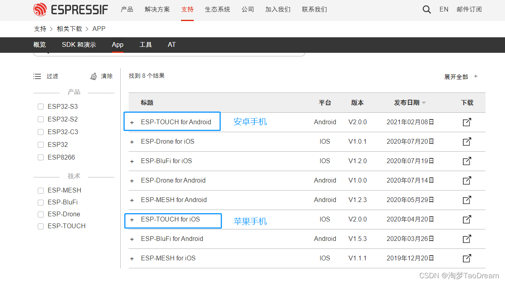Click the 标题 column header
Image resolution: width=505 pixels, height=283 pixels.
point(147,103)
